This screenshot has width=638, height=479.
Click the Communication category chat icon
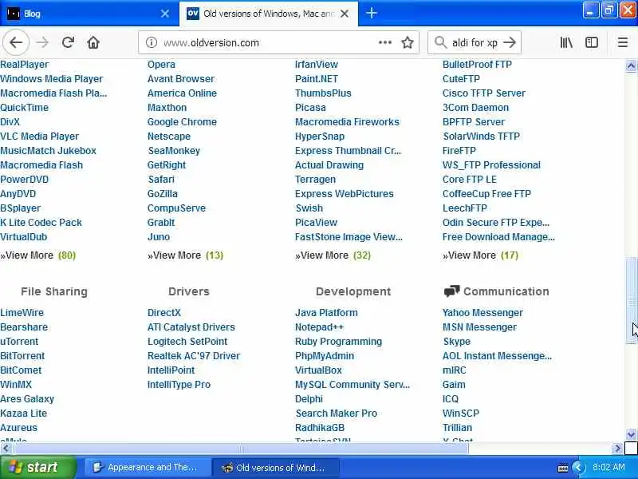coord(451,291)
